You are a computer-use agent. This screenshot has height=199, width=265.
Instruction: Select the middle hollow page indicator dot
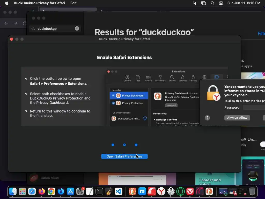pyautogui.click(x=124, y=145)
